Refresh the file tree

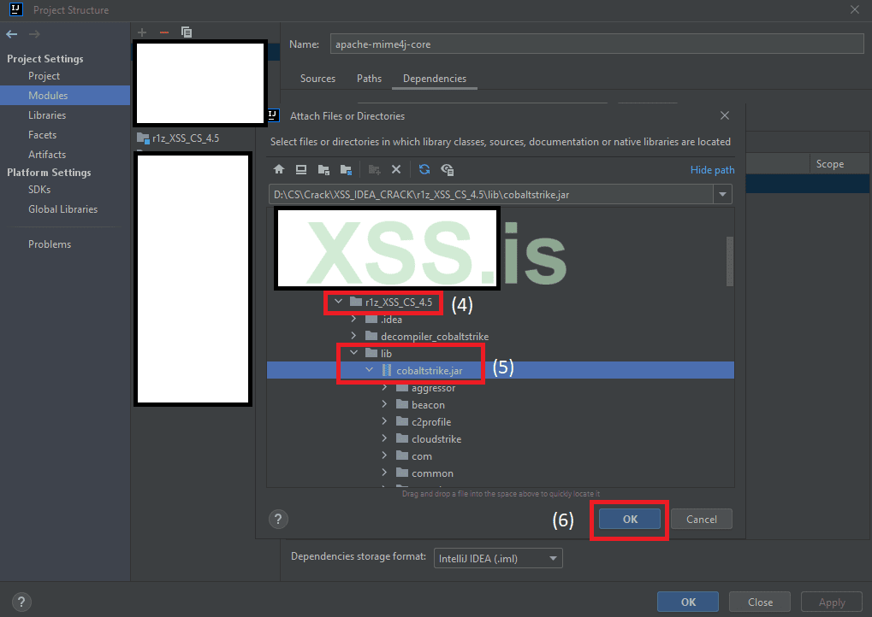[x=424, y=169]
